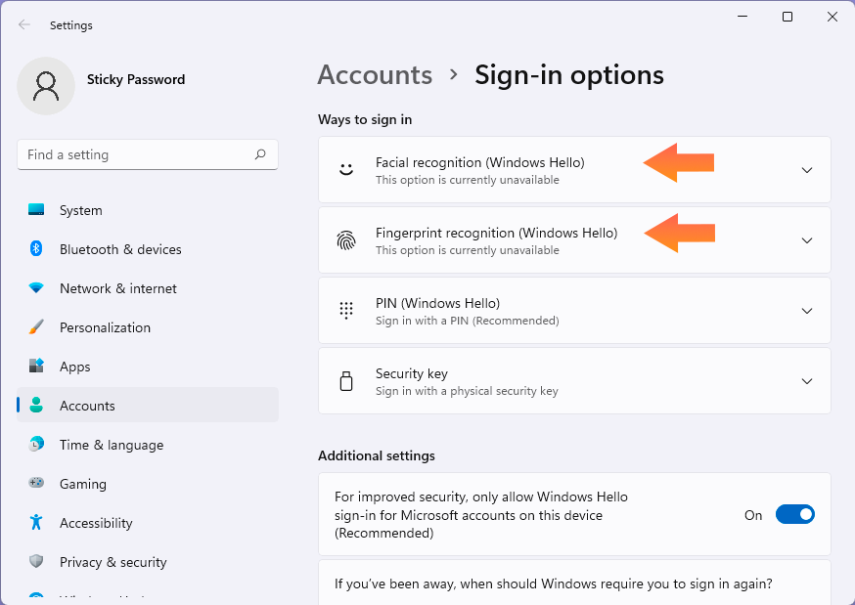Open System settings category

coord(148,210)
